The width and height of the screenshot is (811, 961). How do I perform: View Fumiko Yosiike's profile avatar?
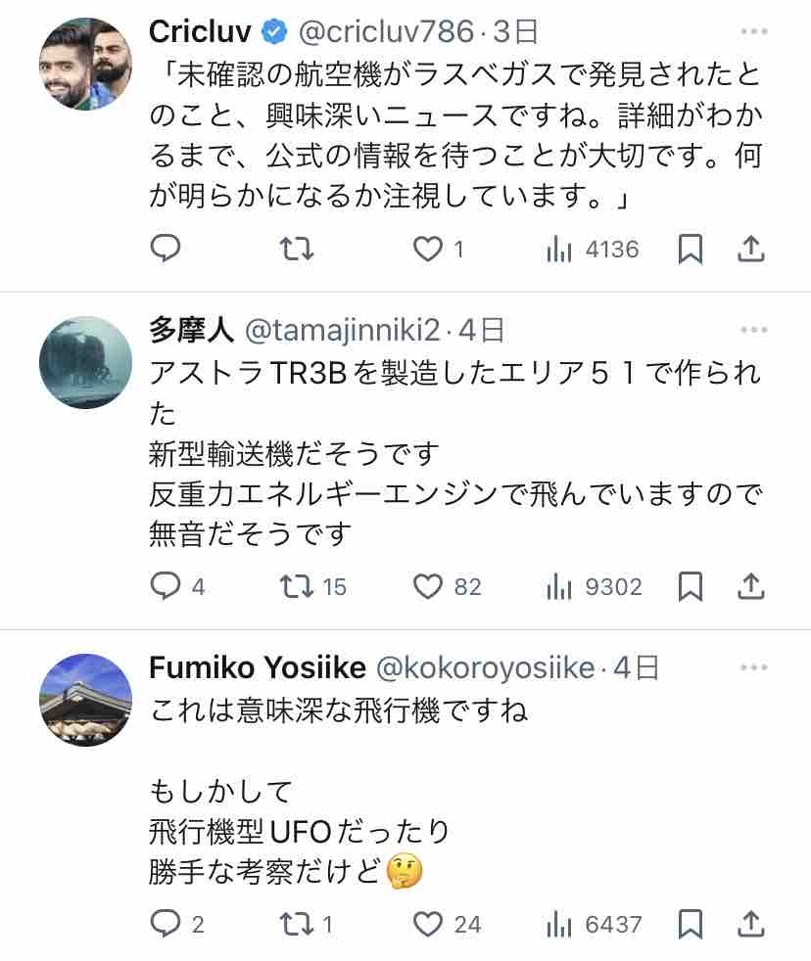coord(85,700)
